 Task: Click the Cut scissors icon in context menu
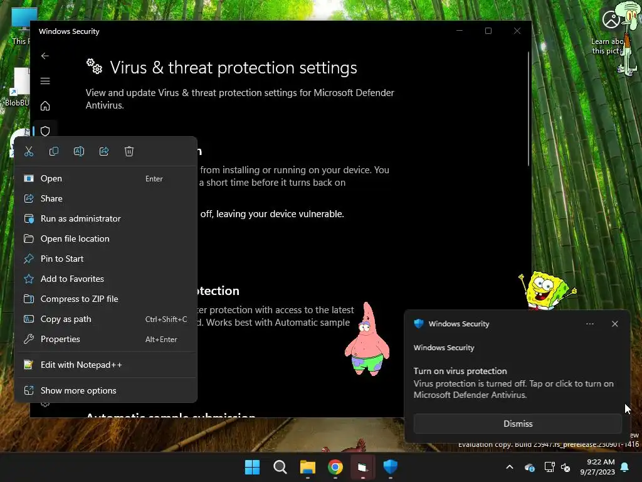(29, 151)
